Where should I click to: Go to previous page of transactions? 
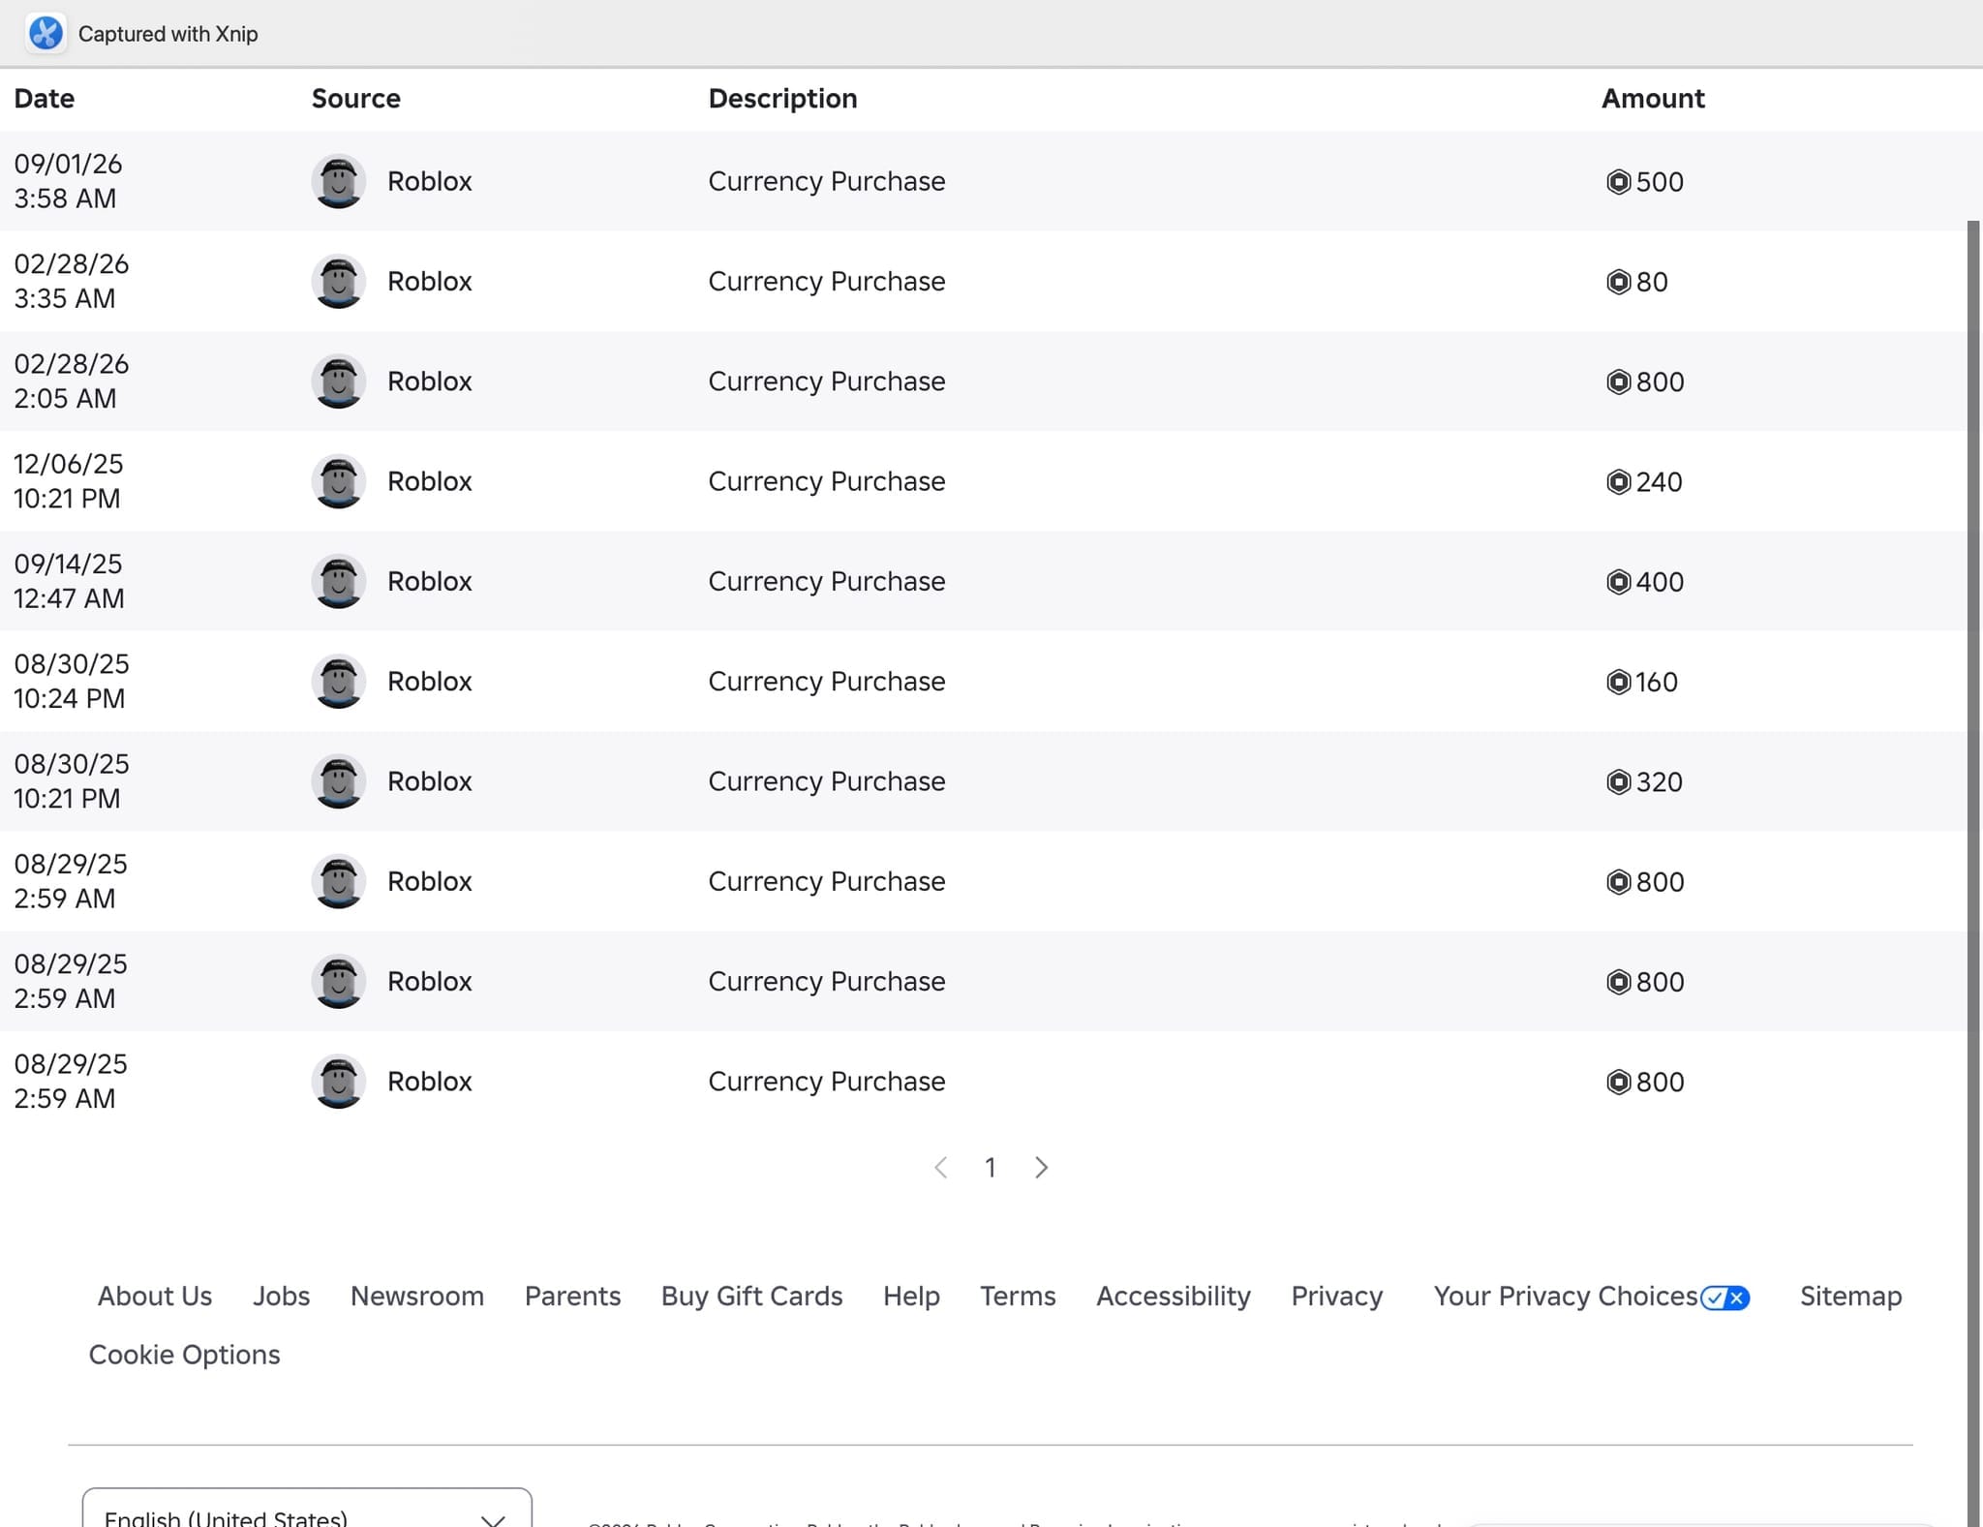[x=940, y=1168]
